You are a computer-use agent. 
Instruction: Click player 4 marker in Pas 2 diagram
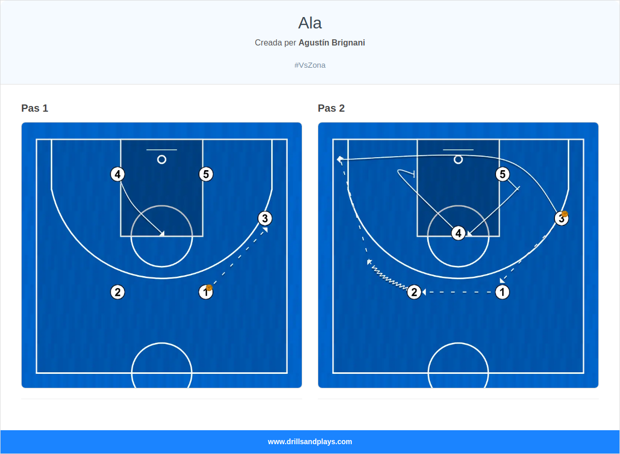[x=458, y=233]
